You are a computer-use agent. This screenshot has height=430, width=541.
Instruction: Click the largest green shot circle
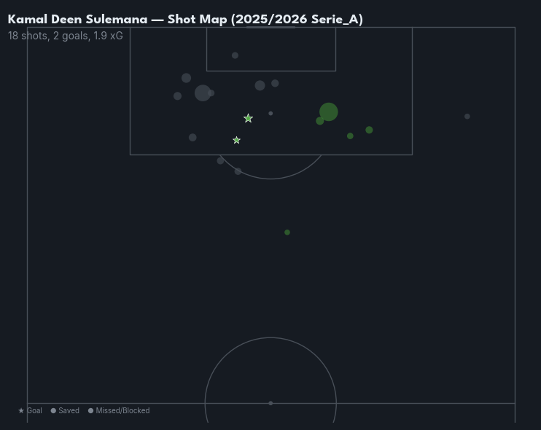[x=329, y=112]
